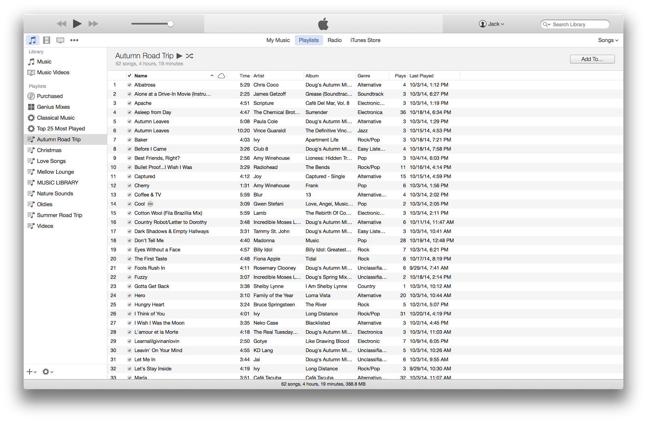The image size is (647, 422).
Task: Open the Movies library icon
Action: point(47,40)
